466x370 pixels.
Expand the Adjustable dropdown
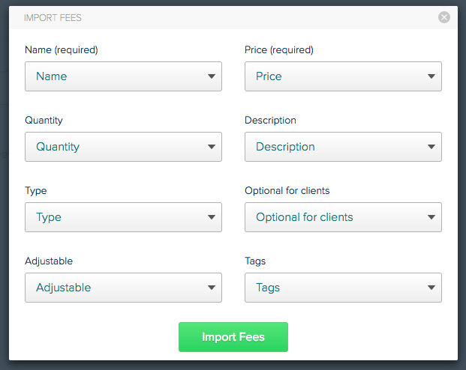click(x=123, y=288)
